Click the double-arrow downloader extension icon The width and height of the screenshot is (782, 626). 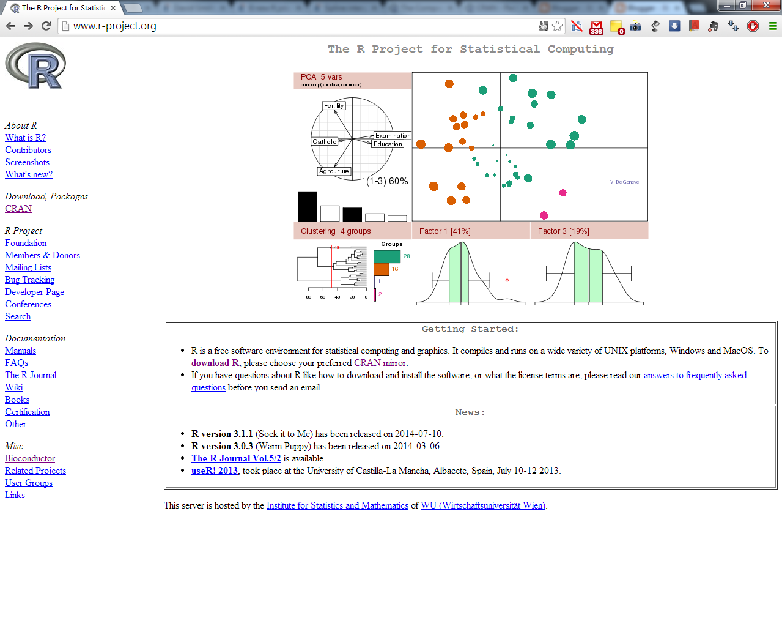pos(732,27)
